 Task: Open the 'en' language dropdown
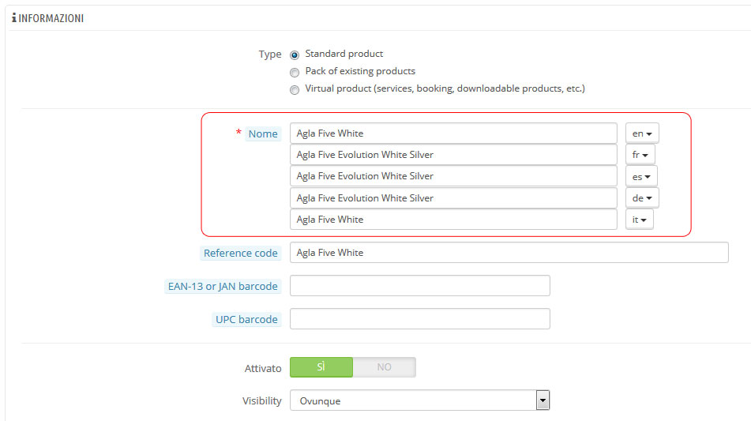(642, 133)
